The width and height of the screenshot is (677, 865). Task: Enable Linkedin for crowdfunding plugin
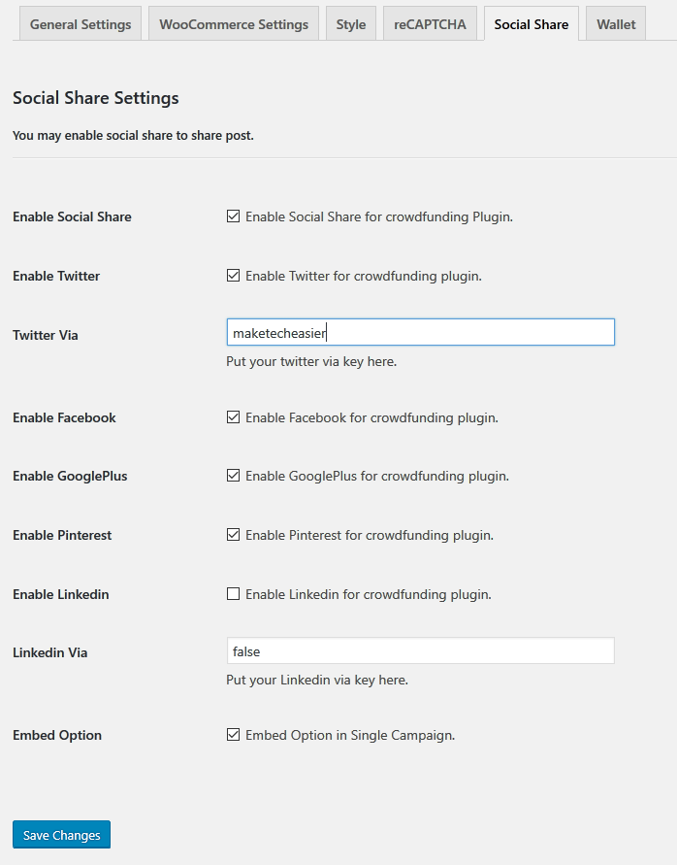click(x=233, y=593)
